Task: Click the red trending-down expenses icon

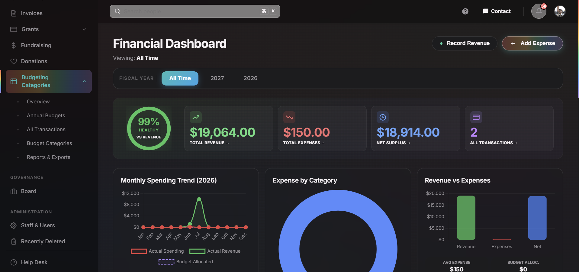Action: 289,117
